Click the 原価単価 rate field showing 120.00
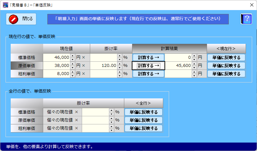Screen dimensions: 257x151 pos(103,66)
